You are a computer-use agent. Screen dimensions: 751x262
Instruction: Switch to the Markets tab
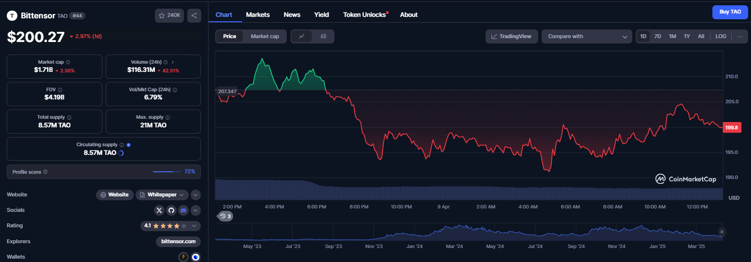point(258,14)
